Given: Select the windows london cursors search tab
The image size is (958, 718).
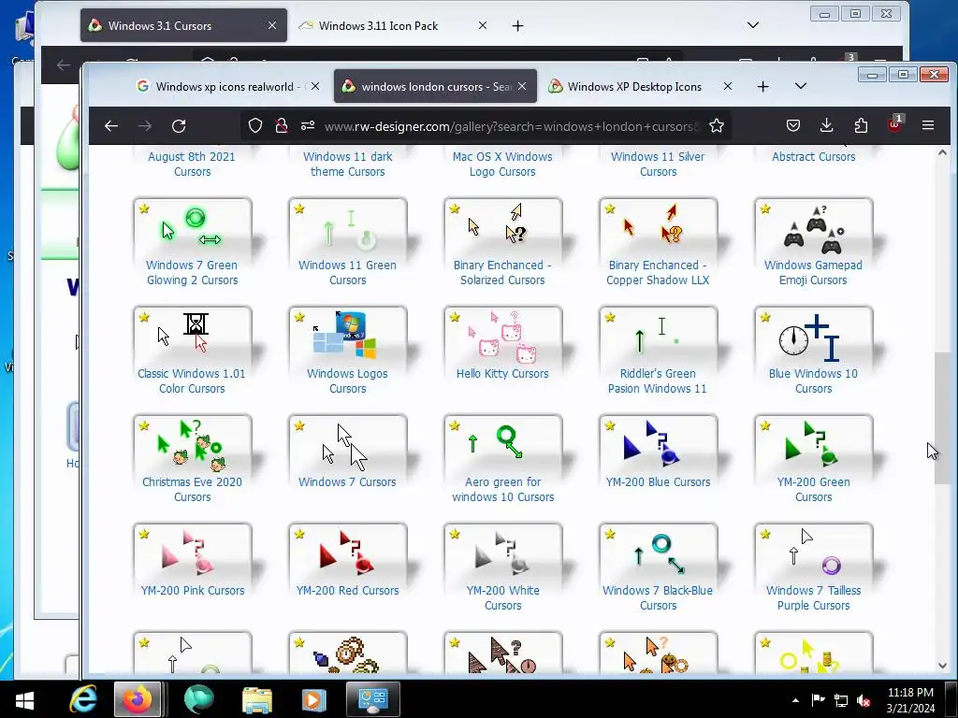Looking at the screenshot, I should pyautogui.click(x=435, y=87).
